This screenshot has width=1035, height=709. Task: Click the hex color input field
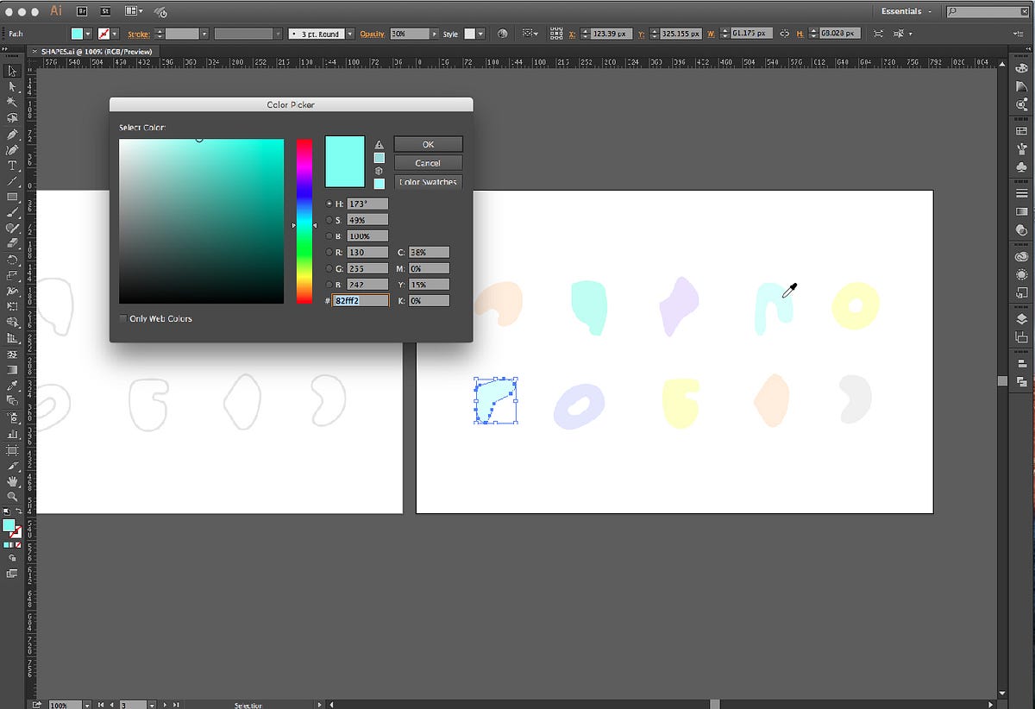(x=361, y=301)
